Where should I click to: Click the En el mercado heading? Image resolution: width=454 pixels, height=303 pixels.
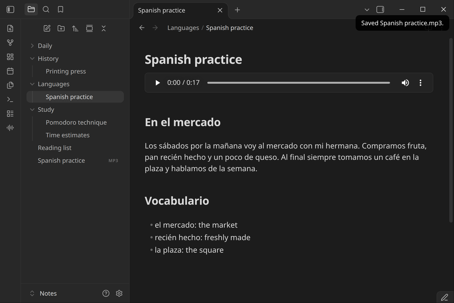click(x=183, y=122)
